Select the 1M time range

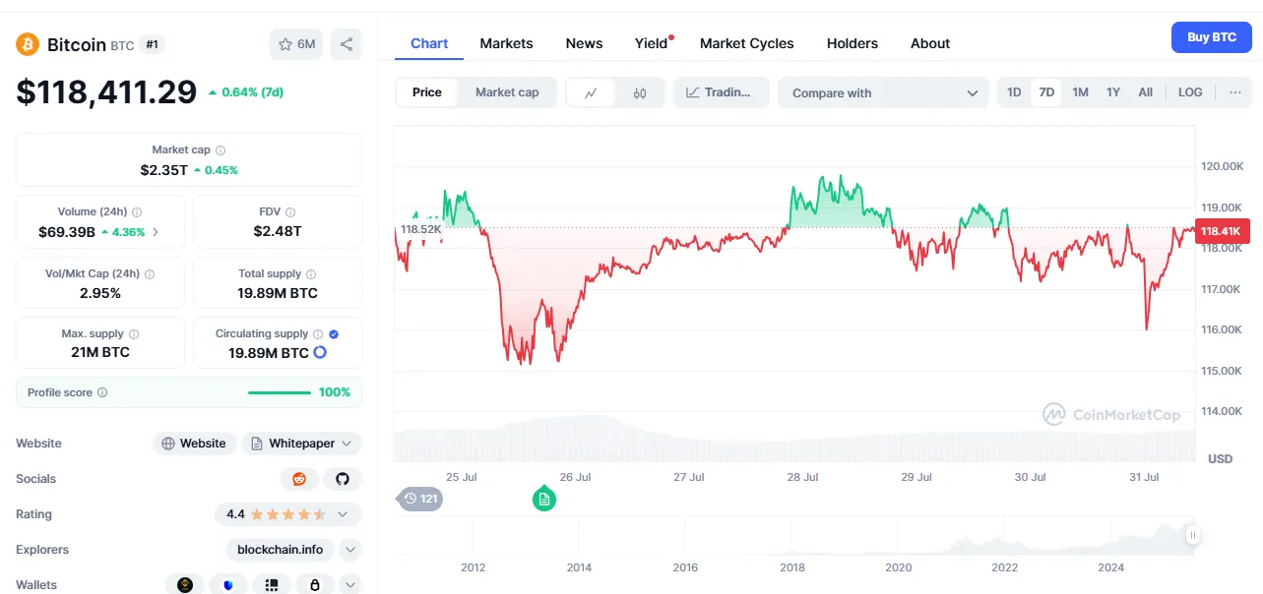pyautogui.click(x=1080, y=92)
